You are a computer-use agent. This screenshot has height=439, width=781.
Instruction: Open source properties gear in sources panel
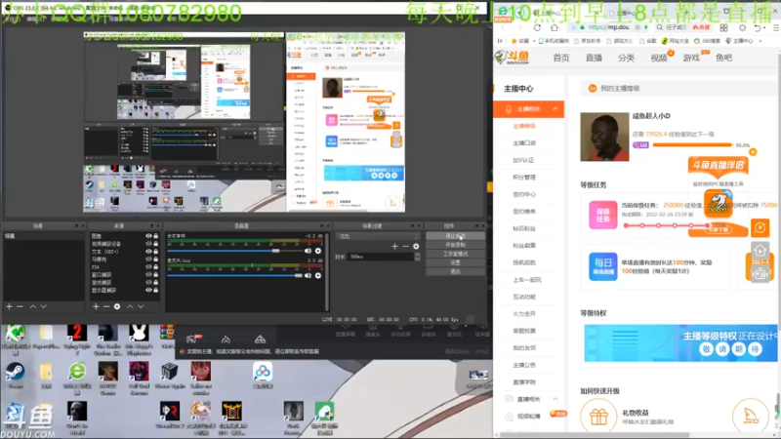117,306
